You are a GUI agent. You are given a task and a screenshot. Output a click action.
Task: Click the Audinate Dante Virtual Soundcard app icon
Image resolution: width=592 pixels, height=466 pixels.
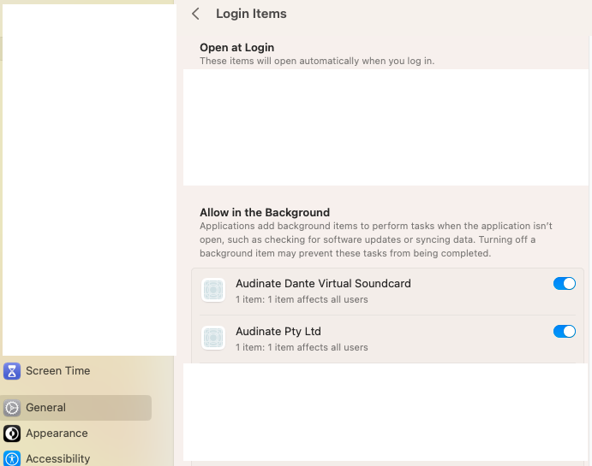point(213,290)
